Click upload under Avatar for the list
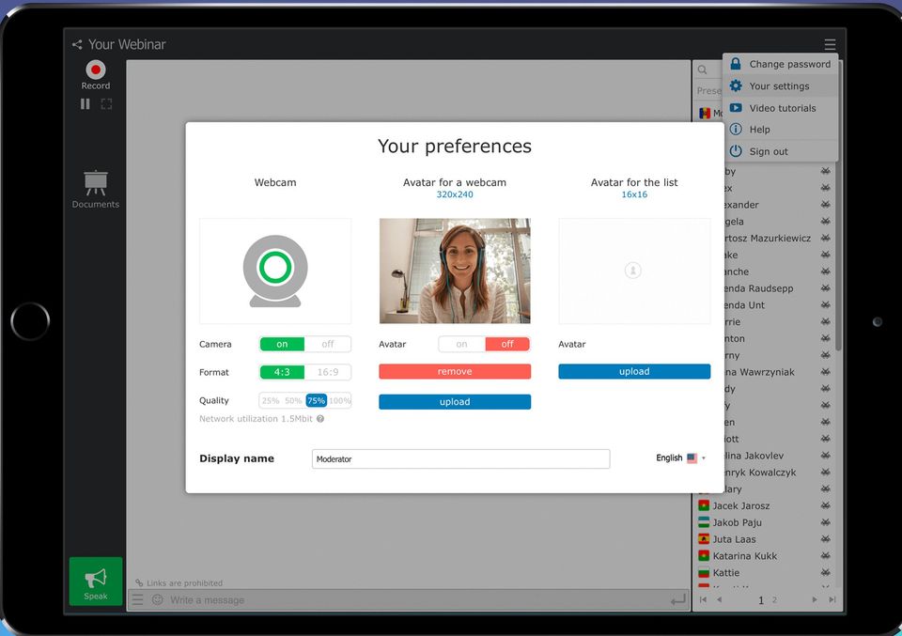 634,371
